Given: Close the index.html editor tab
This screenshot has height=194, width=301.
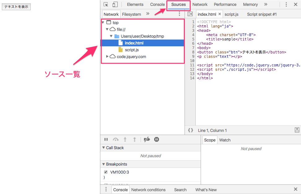Looking at the screenshot, I should (220, 14).
